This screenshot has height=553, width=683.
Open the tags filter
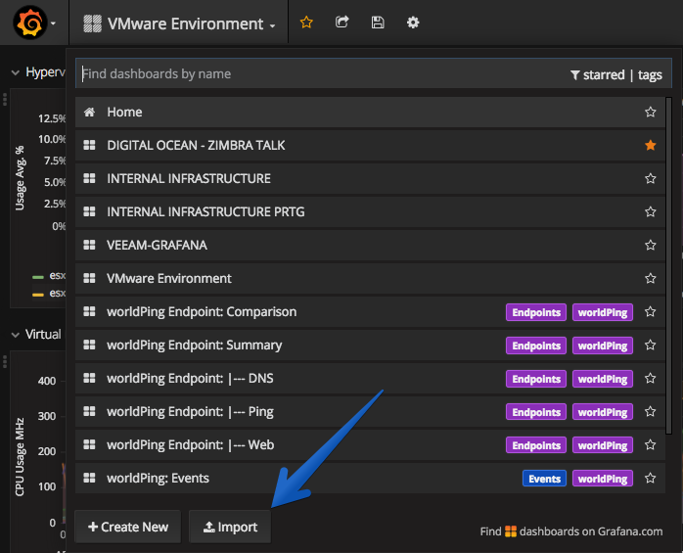tap(650, 75)
